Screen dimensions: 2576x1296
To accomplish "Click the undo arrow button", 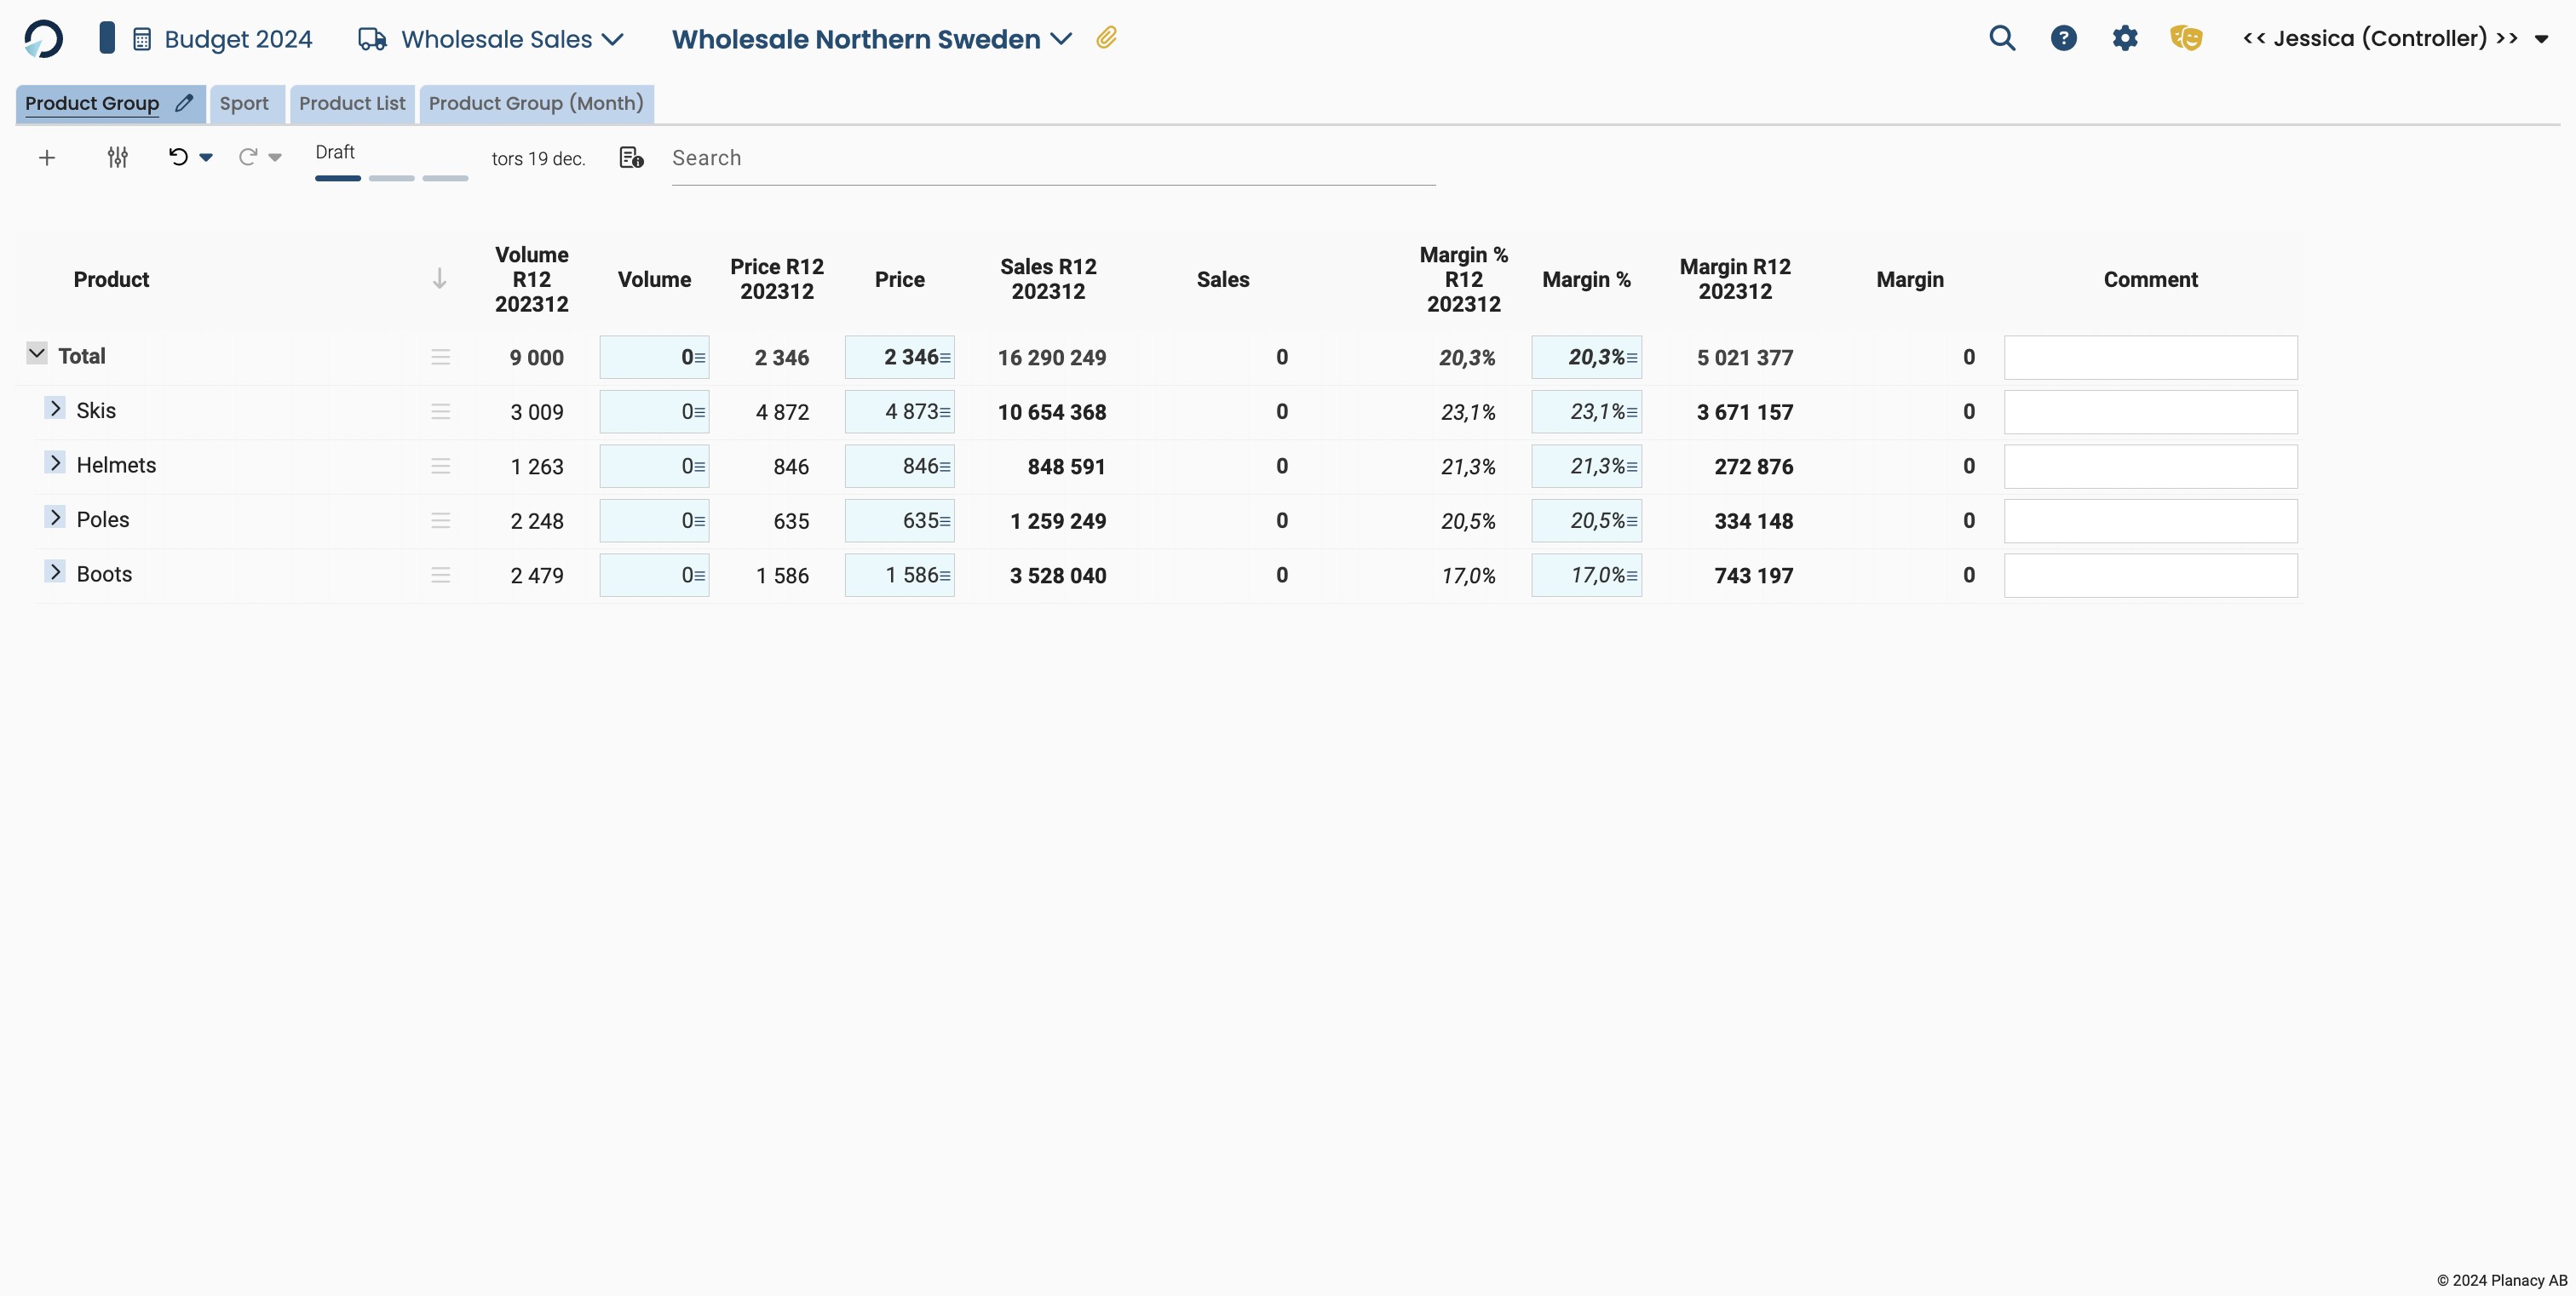I will [178, 157].
